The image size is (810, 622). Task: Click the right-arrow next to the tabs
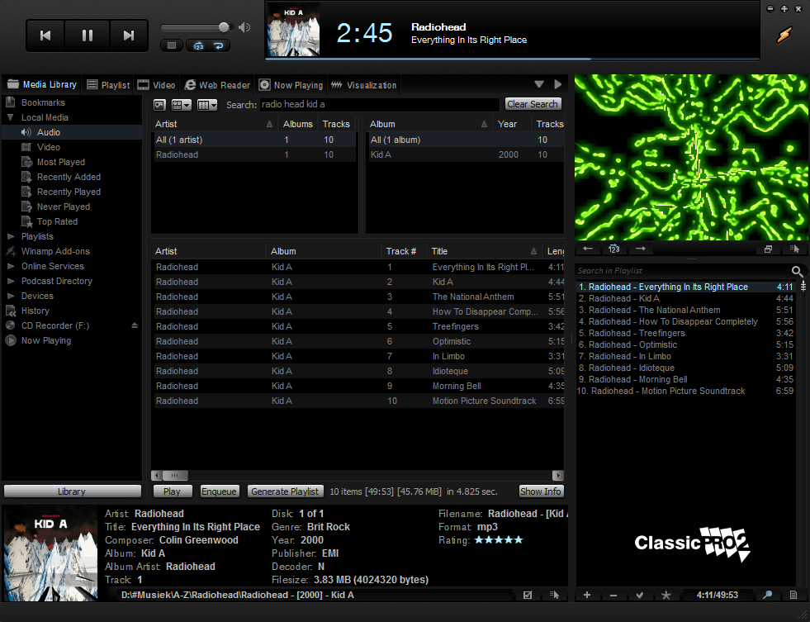pyautogui.click(x=558, y=84)
